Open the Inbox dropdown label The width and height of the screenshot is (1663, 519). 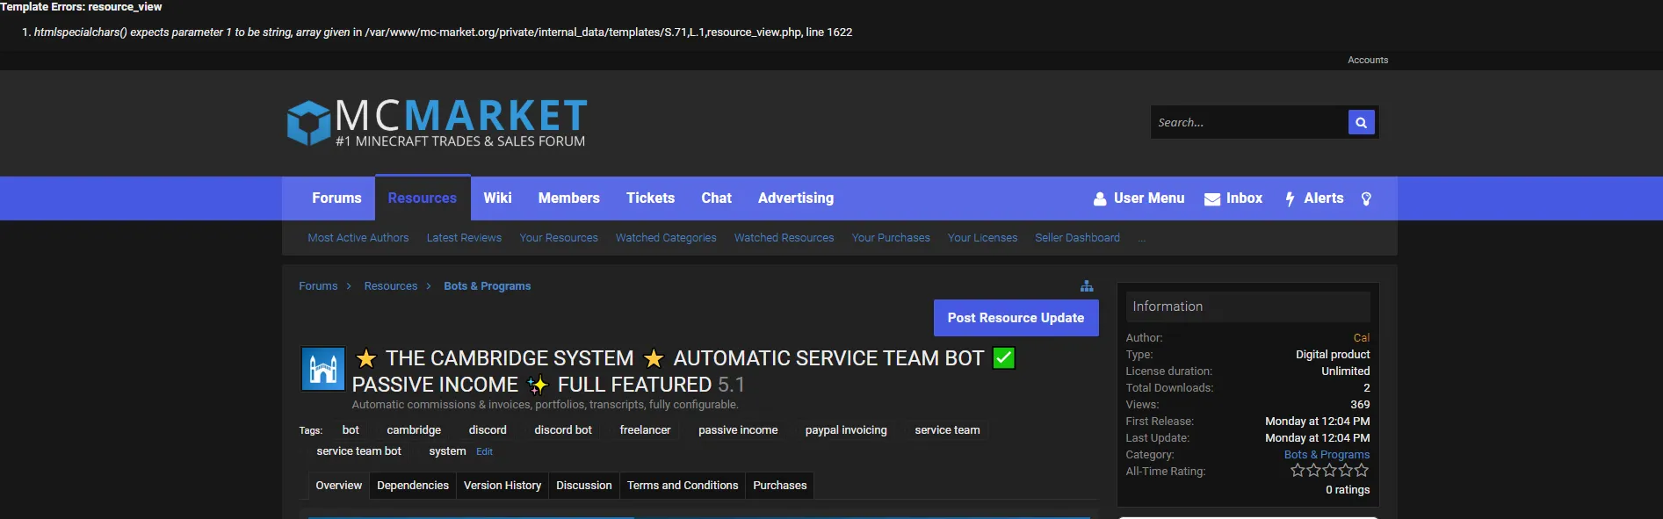coord(1244,198)
